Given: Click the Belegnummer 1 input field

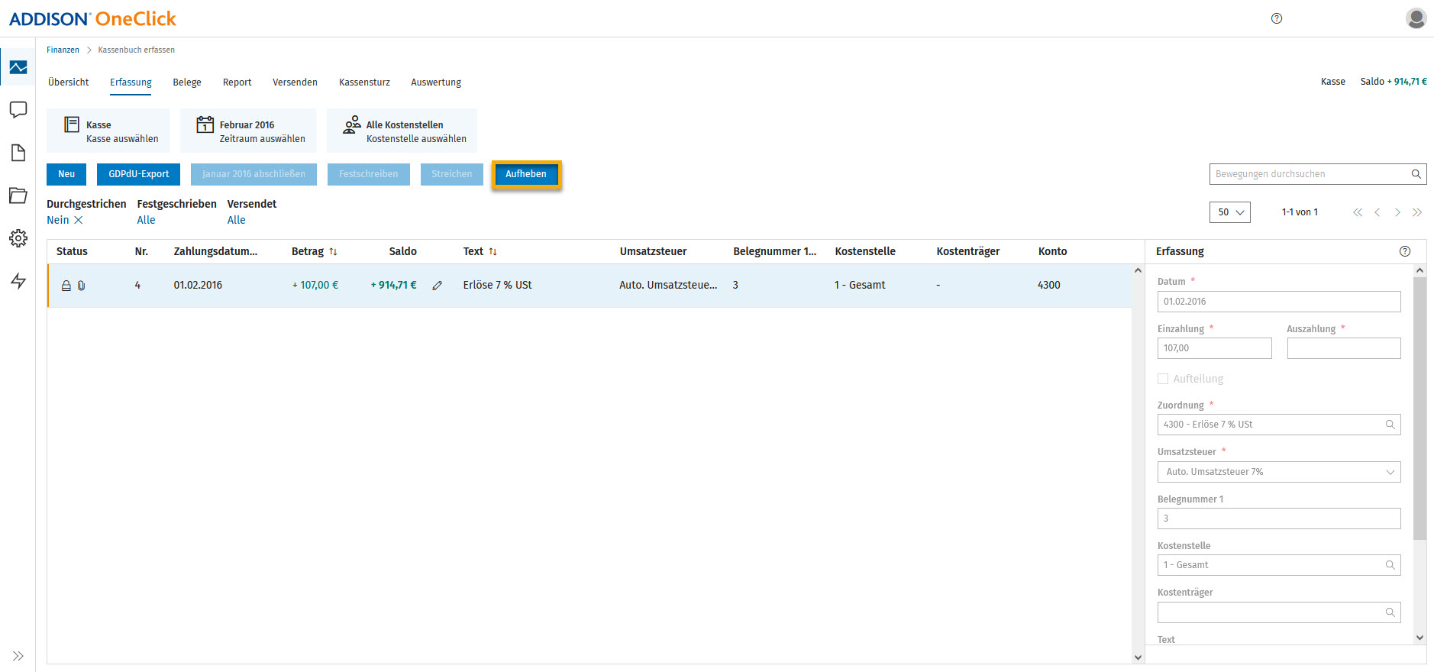Looking at the screenshot, I should click(1279, 519).
